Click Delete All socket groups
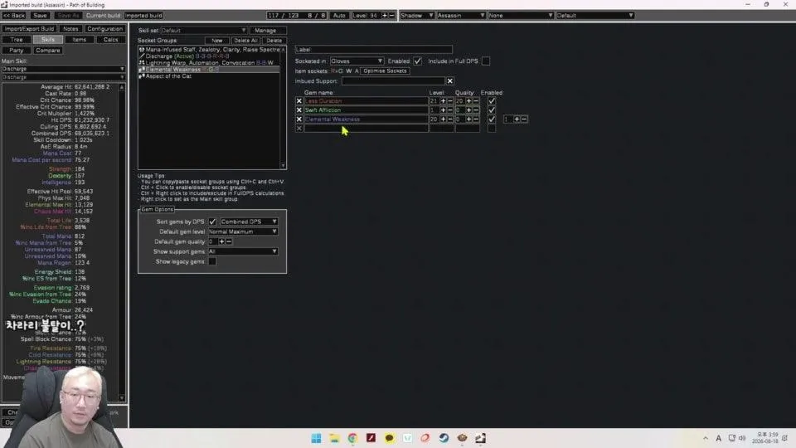796x448 pixels. (x=245, y=40)
